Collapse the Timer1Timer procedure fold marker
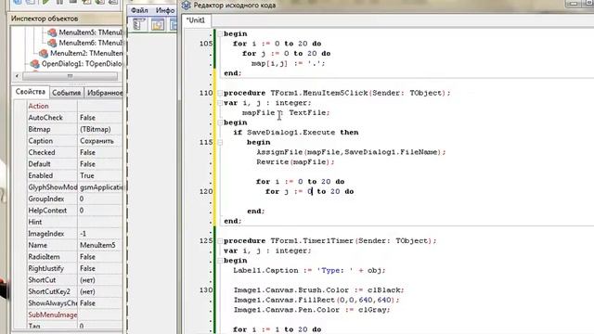Viewport: 594px width, 334px height. point(220,240)
